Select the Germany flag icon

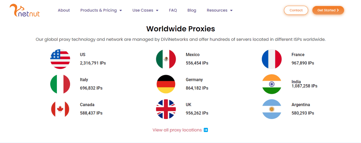166,84
